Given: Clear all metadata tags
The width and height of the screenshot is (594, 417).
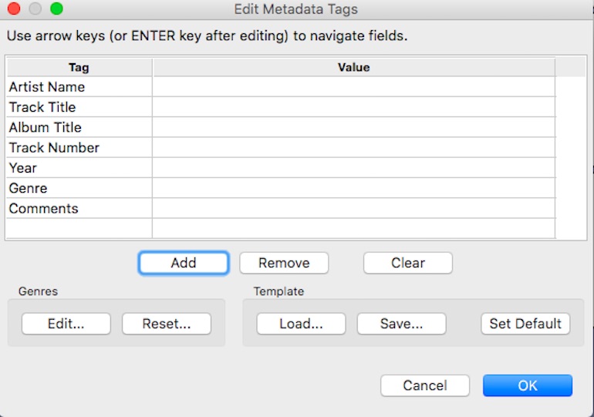Looking at the screenshot, I should [407, 263].
